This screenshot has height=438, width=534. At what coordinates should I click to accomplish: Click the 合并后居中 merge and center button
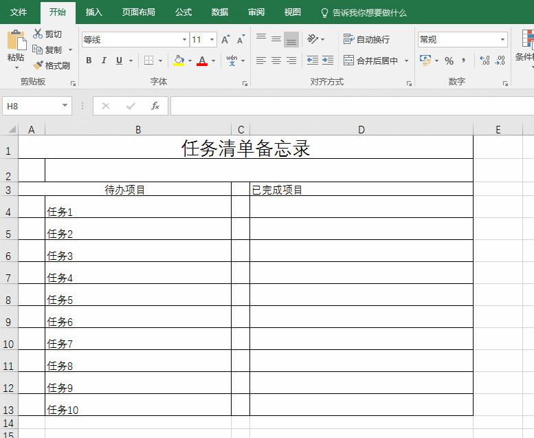coord(371,61)
